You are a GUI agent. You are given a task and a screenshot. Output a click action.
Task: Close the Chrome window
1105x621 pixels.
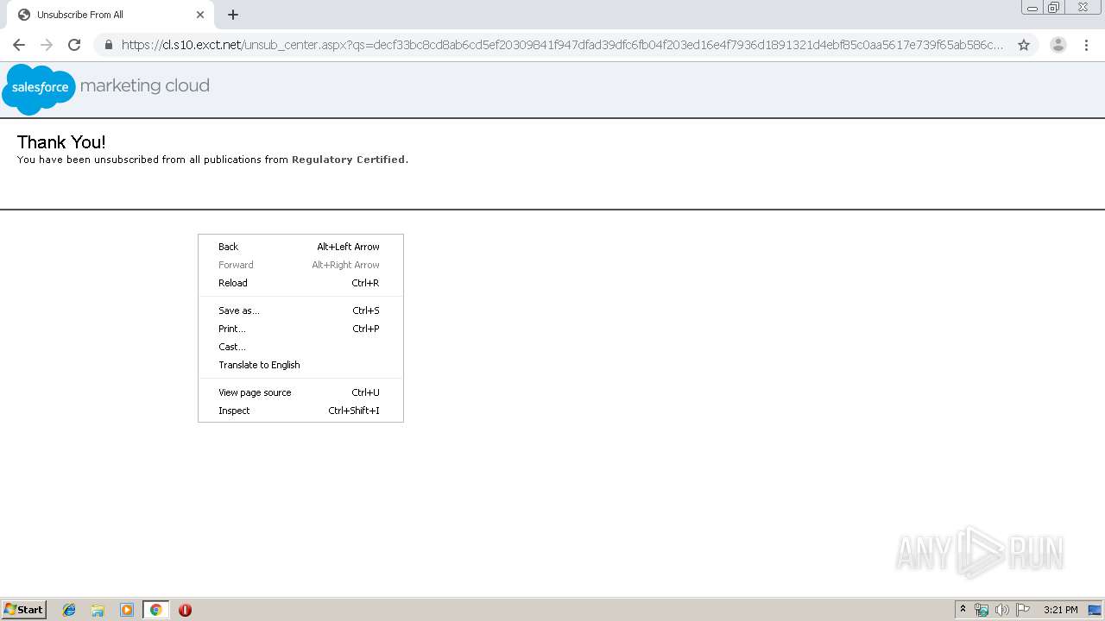coord(1083,8)
